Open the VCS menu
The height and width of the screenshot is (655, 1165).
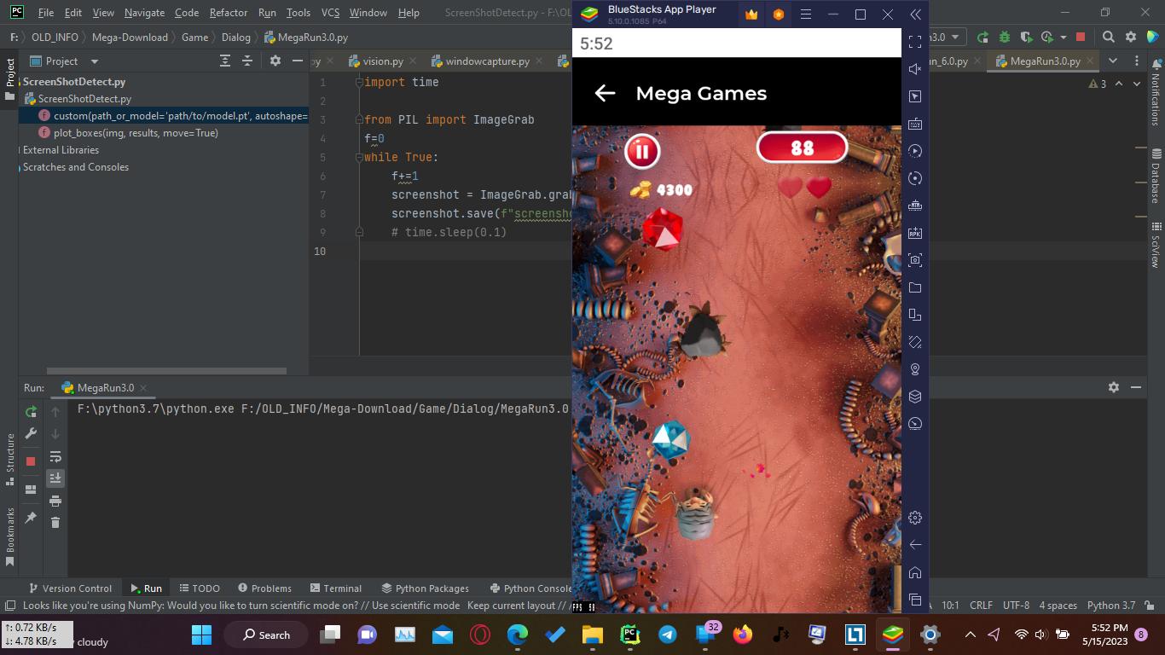(x=330, y=13)
